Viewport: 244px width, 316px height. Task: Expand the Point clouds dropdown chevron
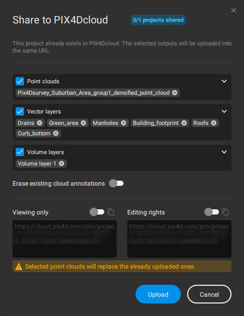tap(224, 81)
